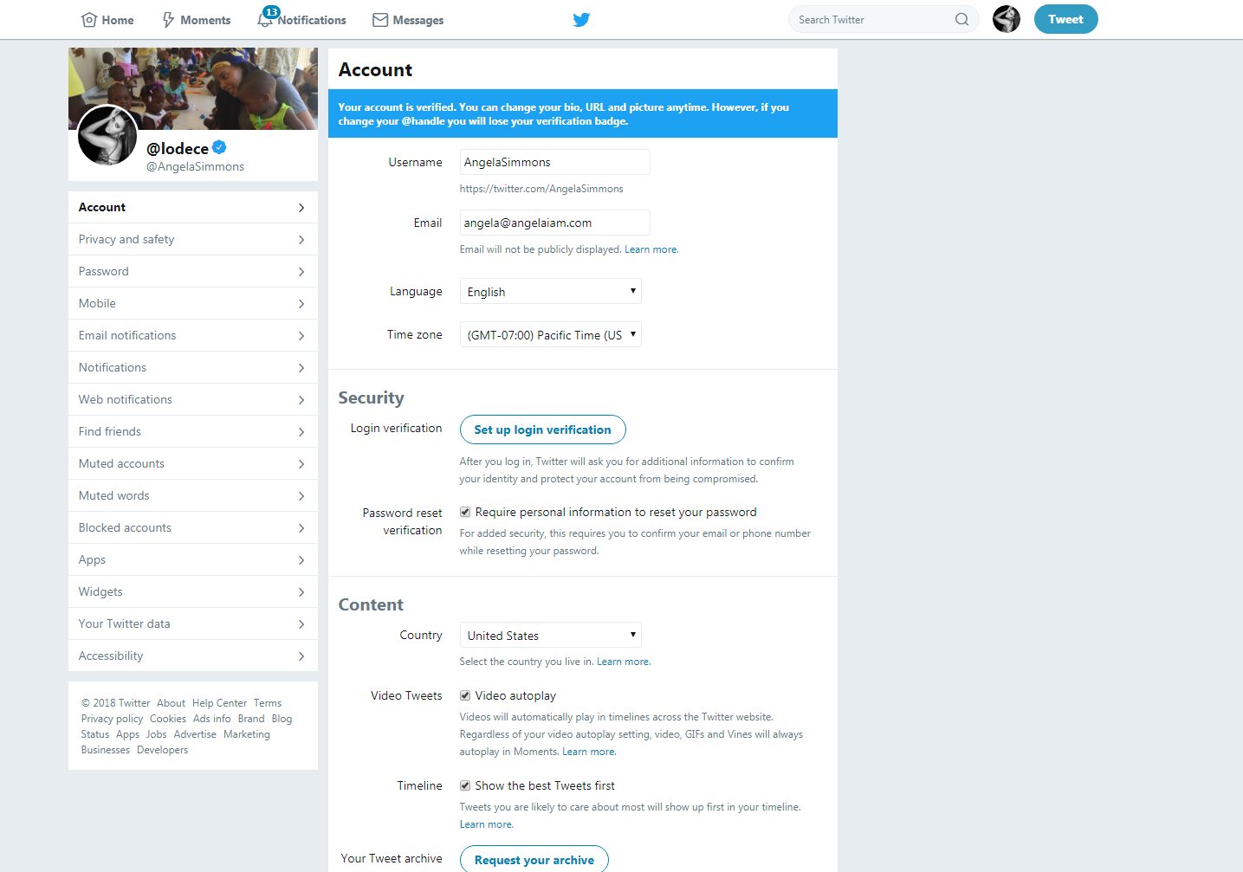
Task: Click the Tweet button
Action: 1065,19
